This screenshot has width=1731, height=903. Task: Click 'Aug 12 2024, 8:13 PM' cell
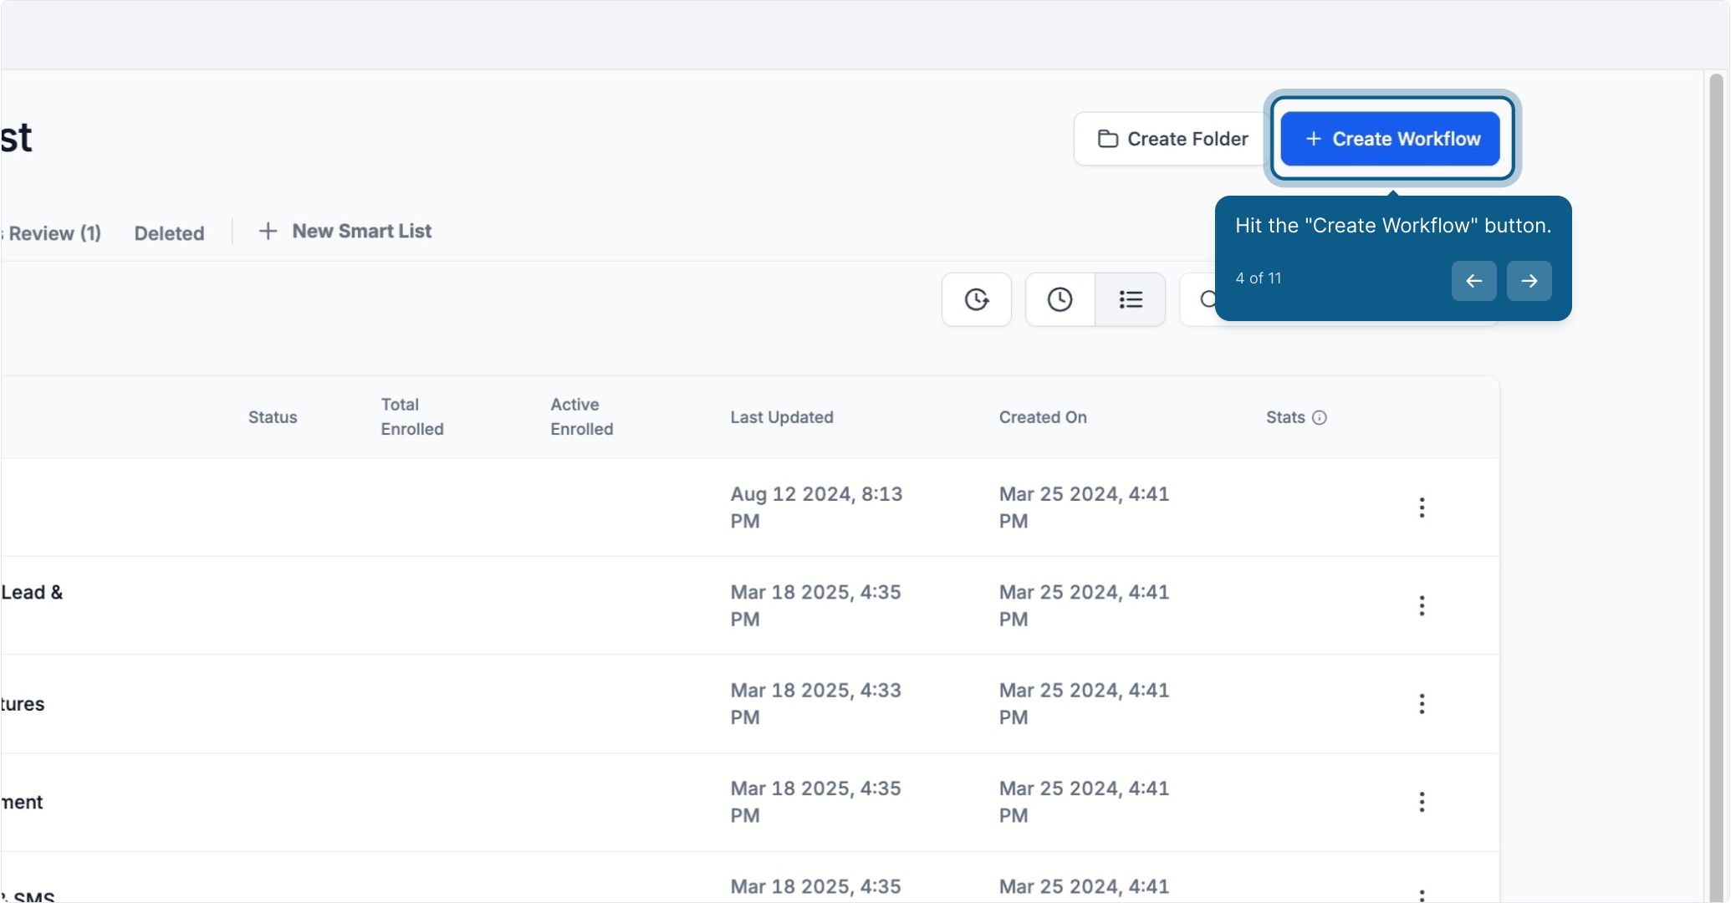pyautogui.click(x=816, y=508)
